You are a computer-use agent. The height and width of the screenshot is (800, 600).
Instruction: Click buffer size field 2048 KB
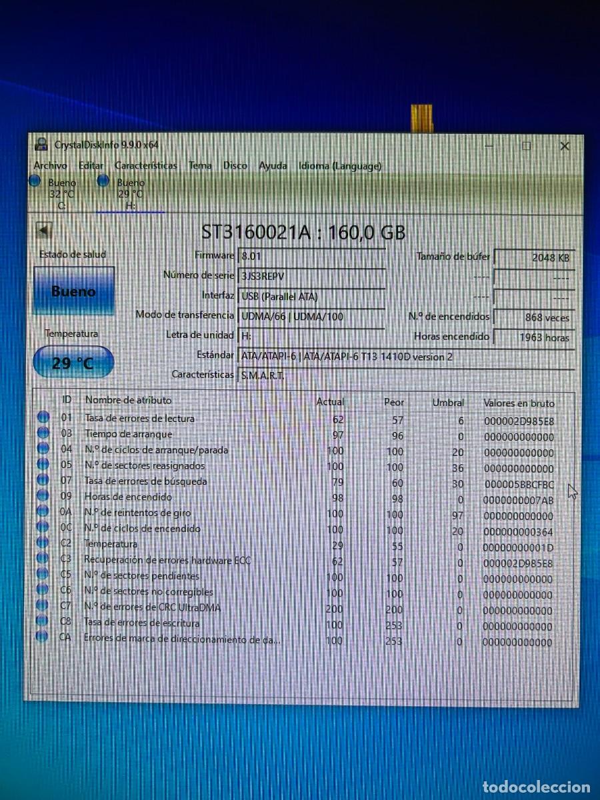tap(534, 257)
